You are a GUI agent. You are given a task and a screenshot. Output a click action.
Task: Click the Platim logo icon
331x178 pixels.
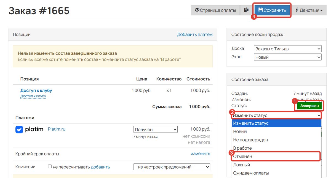(19, 130)
